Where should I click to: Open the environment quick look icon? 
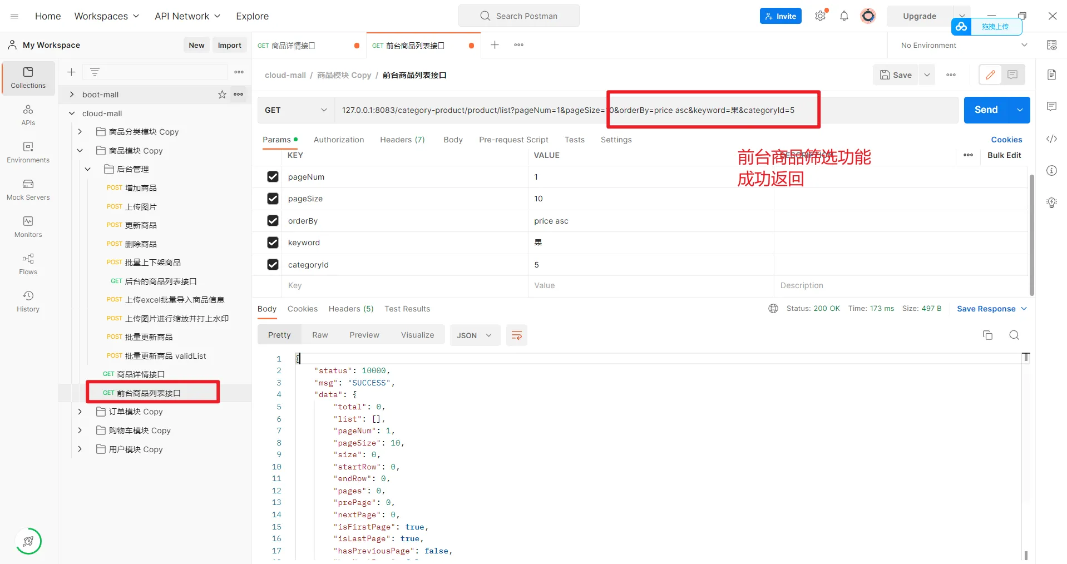[1051, 45]
